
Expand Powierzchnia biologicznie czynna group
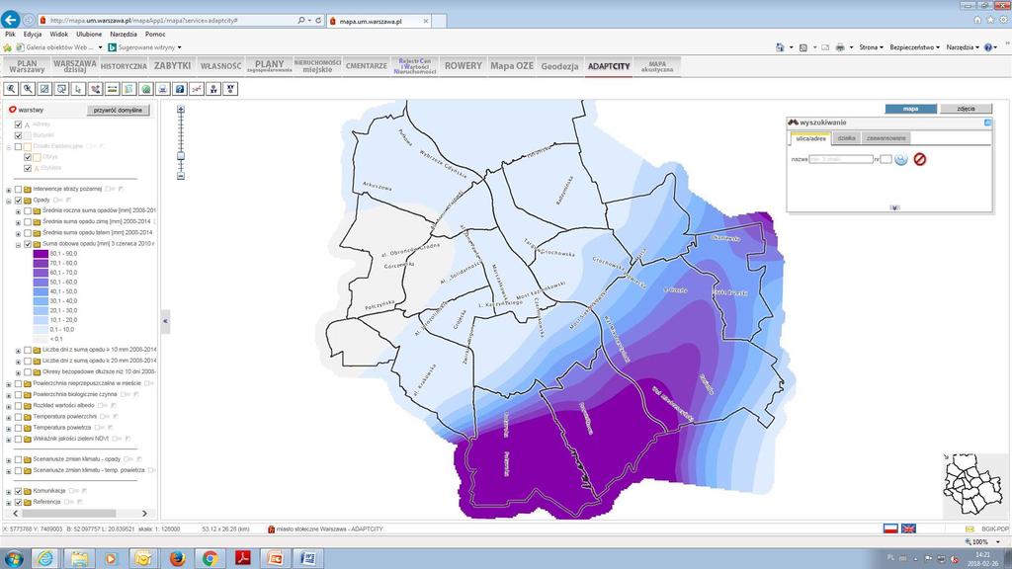point(9,395)
